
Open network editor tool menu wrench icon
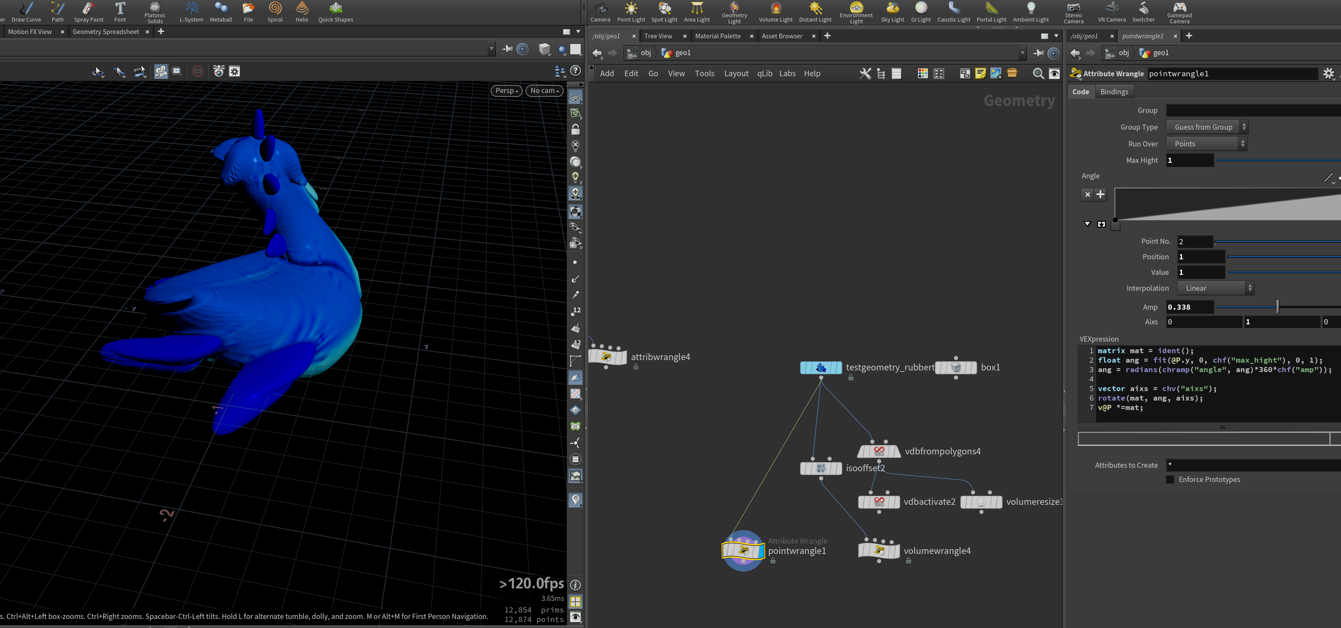865,73
